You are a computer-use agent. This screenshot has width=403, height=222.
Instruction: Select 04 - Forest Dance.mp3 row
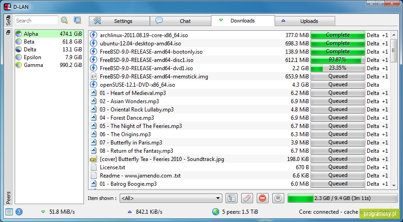coord(239,117)
